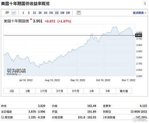Click the 价格范围 value 101.8 - 102.03
The height and width of the screenshot is (123, 149).
[x=87, y=117]
